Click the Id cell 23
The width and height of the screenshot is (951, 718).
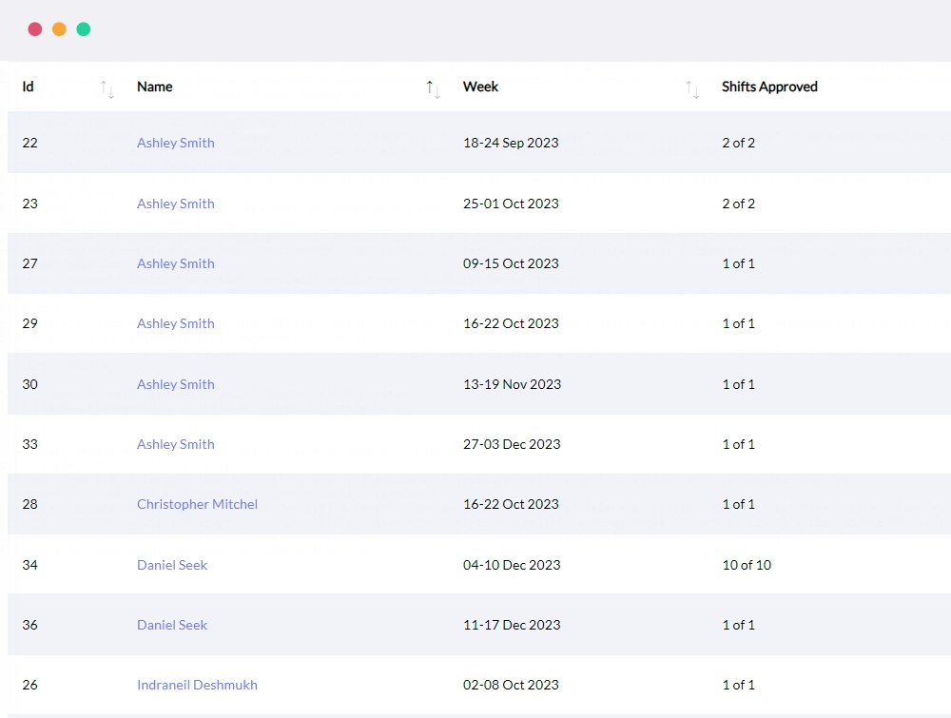point(29,204)
